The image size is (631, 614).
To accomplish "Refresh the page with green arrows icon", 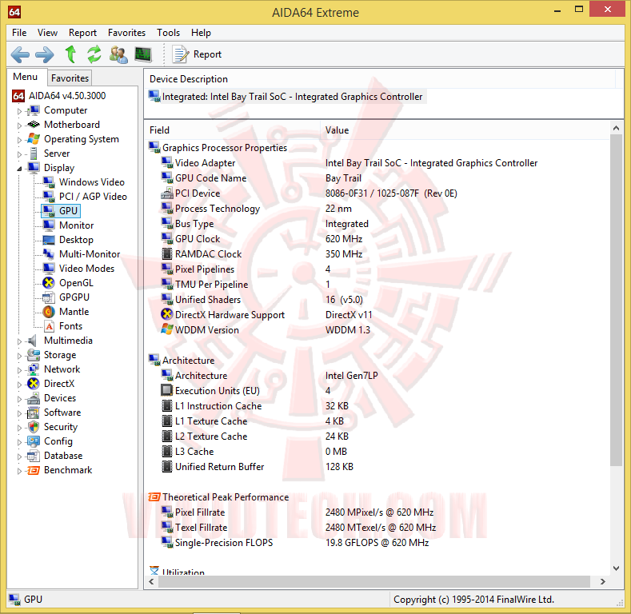I will pyautogui.click(x=94, y=54).
